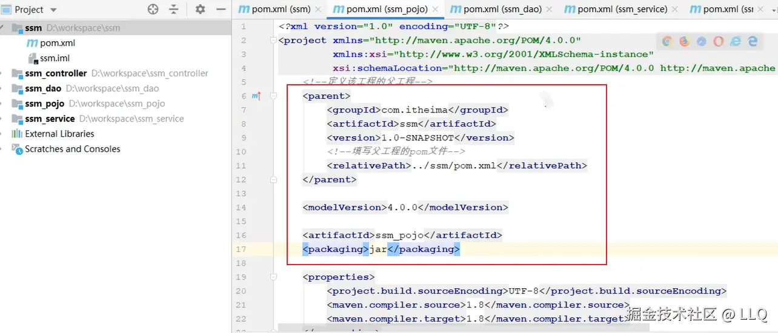Click line number 13 in the gutter
778x333 pixels.
point(241,193)
